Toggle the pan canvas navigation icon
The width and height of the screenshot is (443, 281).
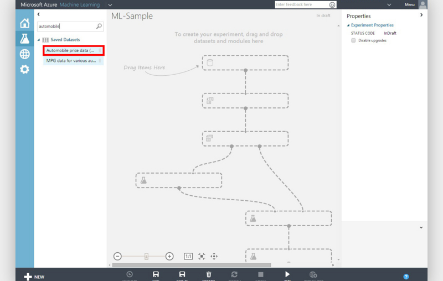click(x=214, y=256)
